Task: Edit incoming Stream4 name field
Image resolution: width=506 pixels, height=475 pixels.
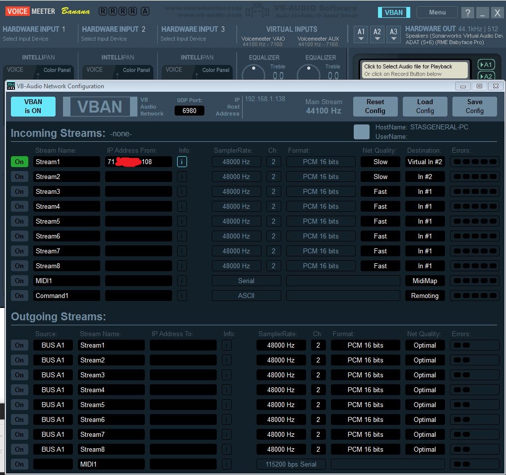Action: point(66,206)
